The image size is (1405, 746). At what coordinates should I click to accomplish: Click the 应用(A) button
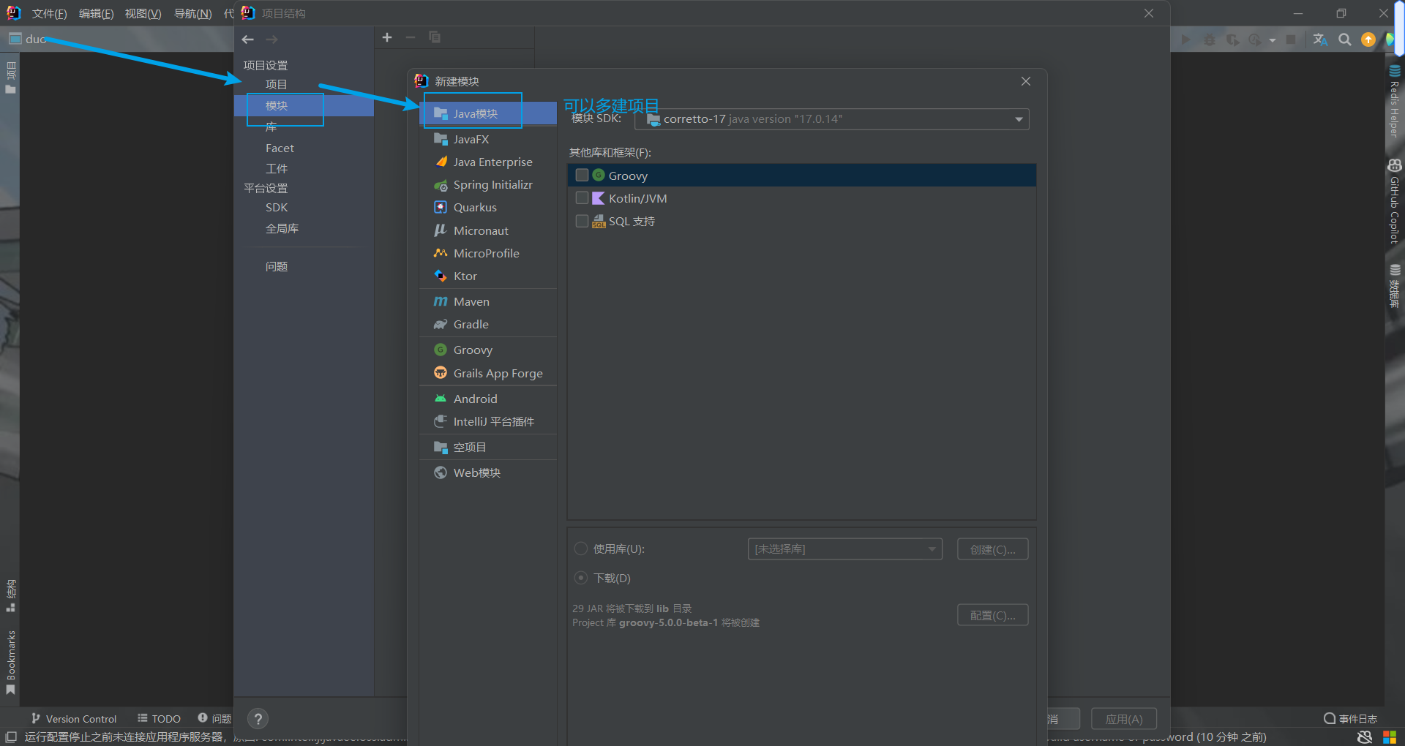1124,719
